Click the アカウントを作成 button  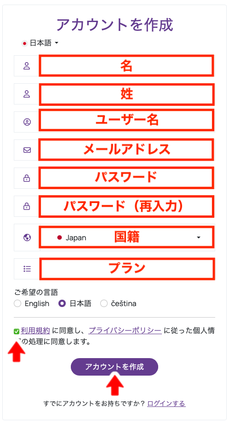pos(114,366)
